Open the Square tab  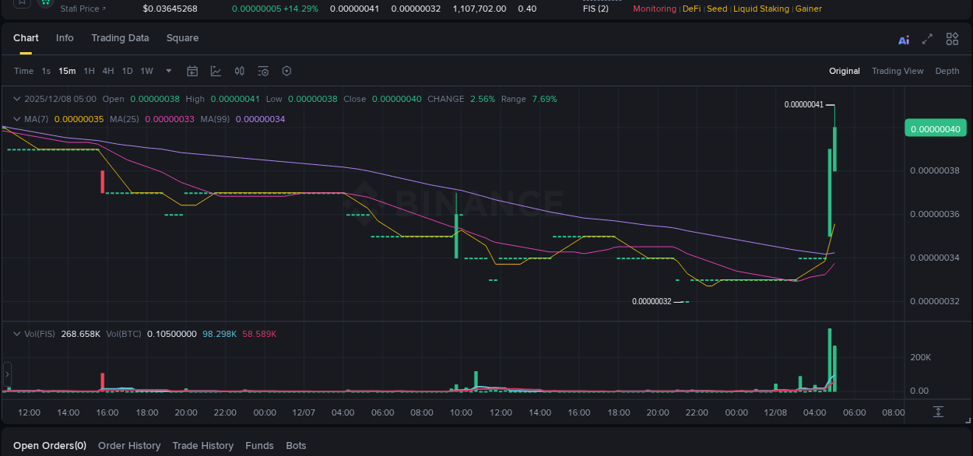[x=182, y=37]
